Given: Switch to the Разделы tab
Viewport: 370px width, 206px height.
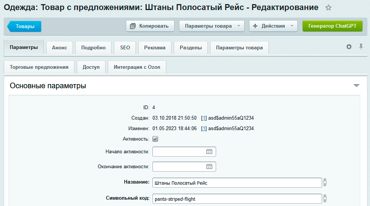Looking at the screenshot, I should click(191, 47).
